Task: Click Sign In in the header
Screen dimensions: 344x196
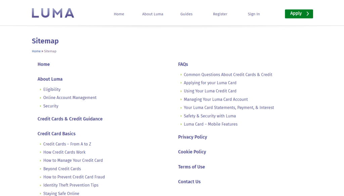Action: click(x=254, y=14)
